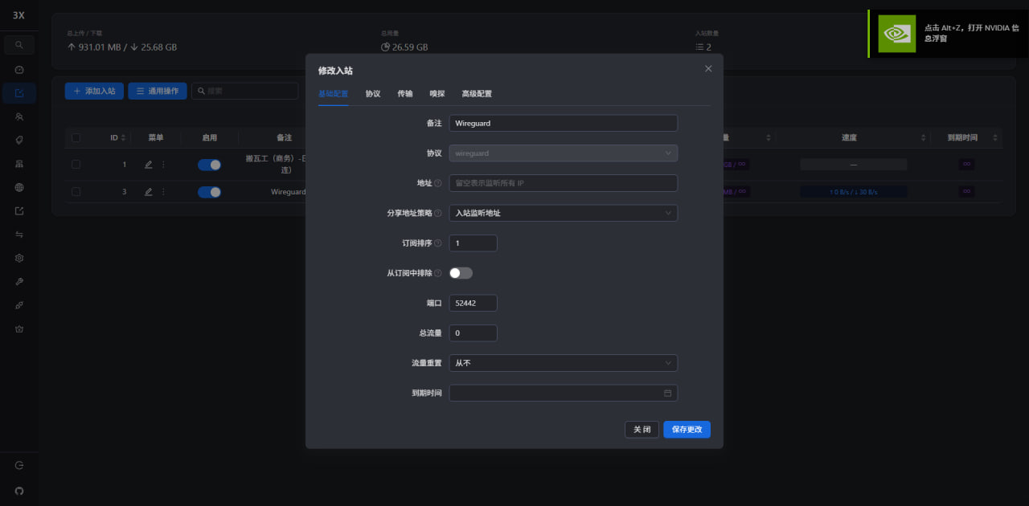Toggle the enable switch for Wireguard row
This screenshot has width=1029, height=506.
210,192
